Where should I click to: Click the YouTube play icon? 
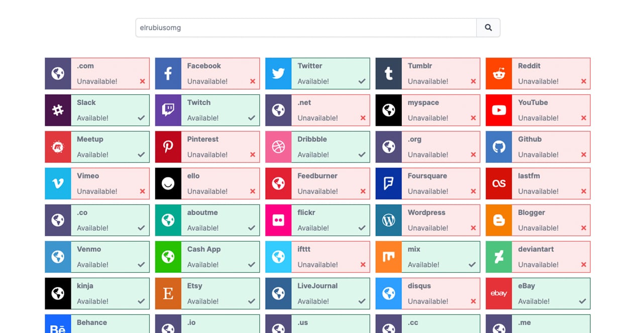click(498, 110)
